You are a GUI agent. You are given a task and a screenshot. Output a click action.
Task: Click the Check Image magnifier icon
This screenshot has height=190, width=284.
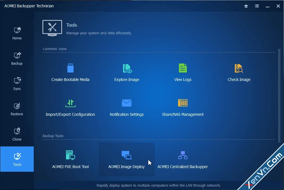239,68
